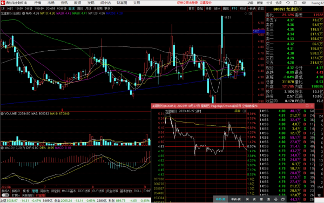Click MA settings gear next to 龙建股份(日线)

click(x=24, y=13)
